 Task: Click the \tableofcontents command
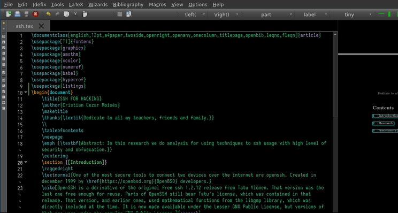pos(63,131)
